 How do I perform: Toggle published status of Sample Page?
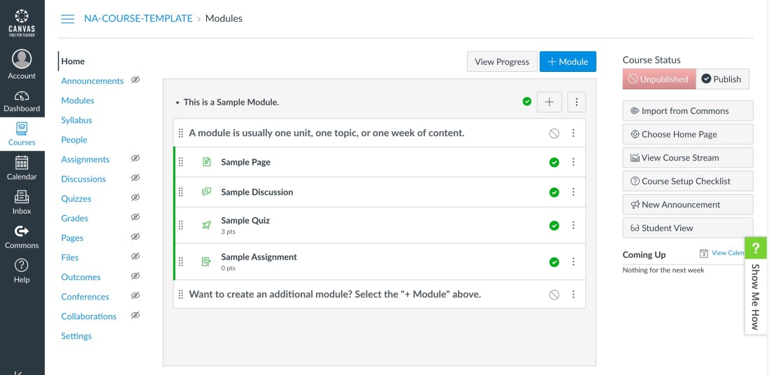point(554,162)
